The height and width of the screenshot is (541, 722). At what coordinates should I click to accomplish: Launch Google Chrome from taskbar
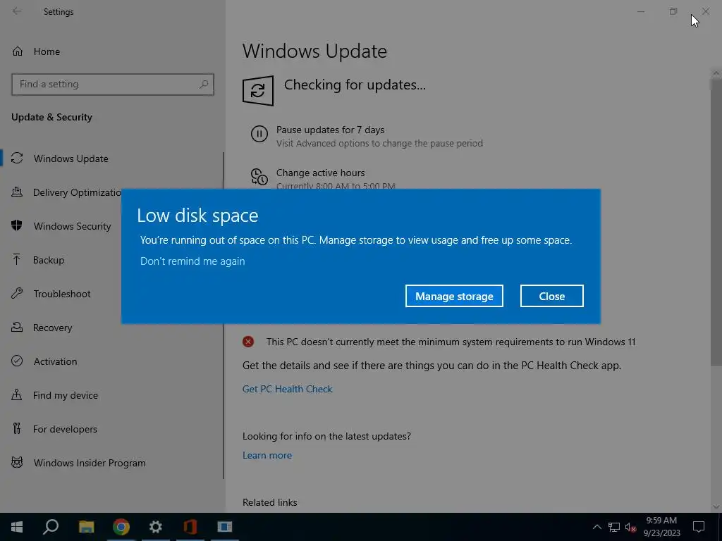tap(121, 527)
